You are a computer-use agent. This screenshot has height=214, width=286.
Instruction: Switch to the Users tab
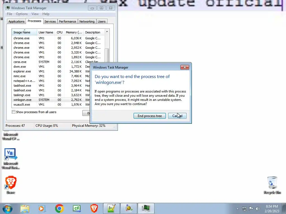[x=102, y=21]
